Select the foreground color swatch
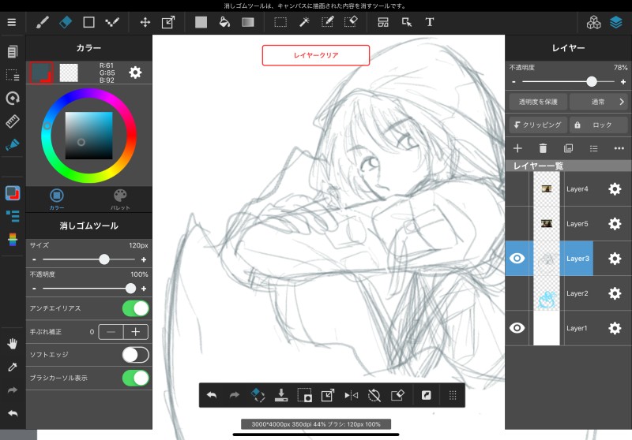 (42, 73)
